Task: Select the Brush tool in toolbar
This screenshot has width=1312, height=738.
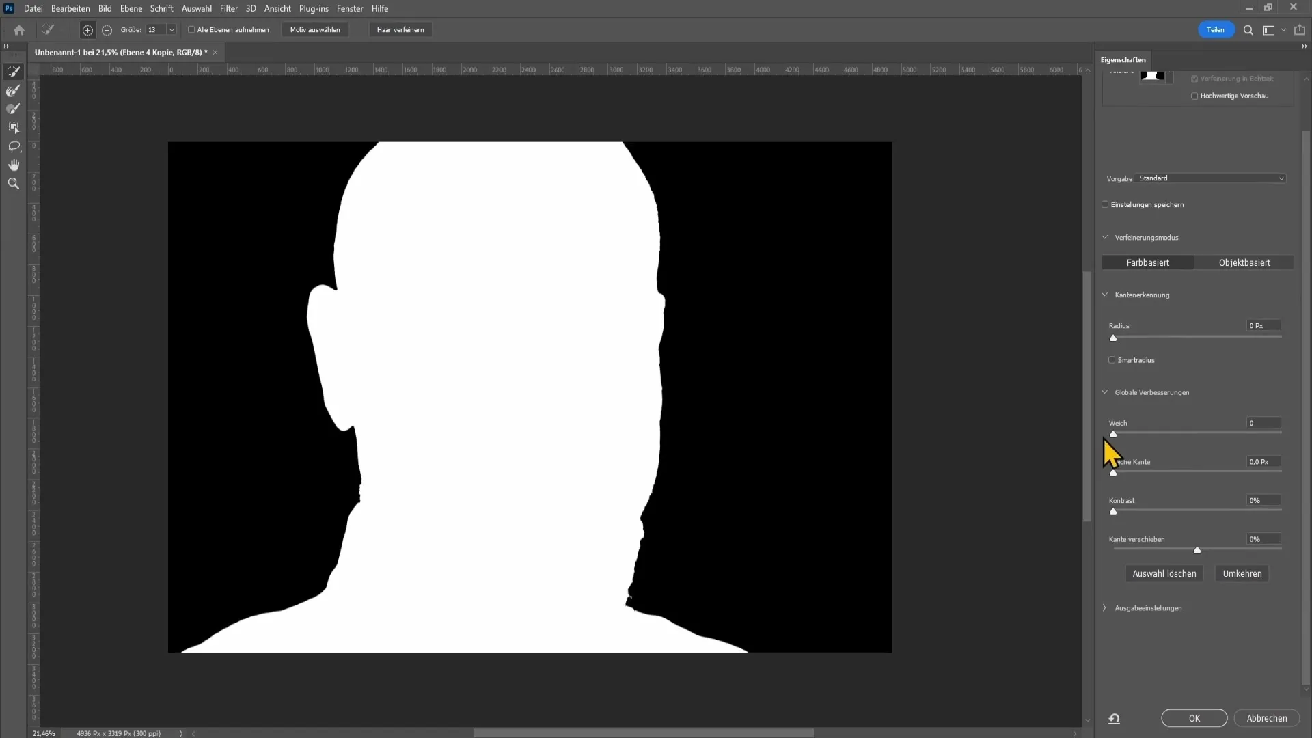Action: [14, 109]
